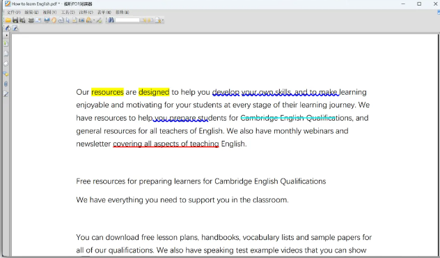Viewport: 440px width, 258px height.
Task: Go to next search result arrow
Action: (150, 20)
